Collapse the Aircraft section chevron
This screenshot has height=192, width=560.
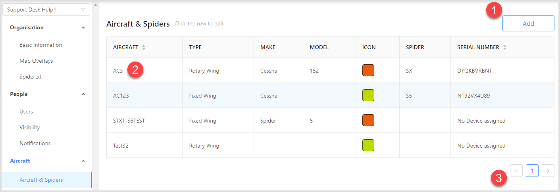[x=83, y=161]
